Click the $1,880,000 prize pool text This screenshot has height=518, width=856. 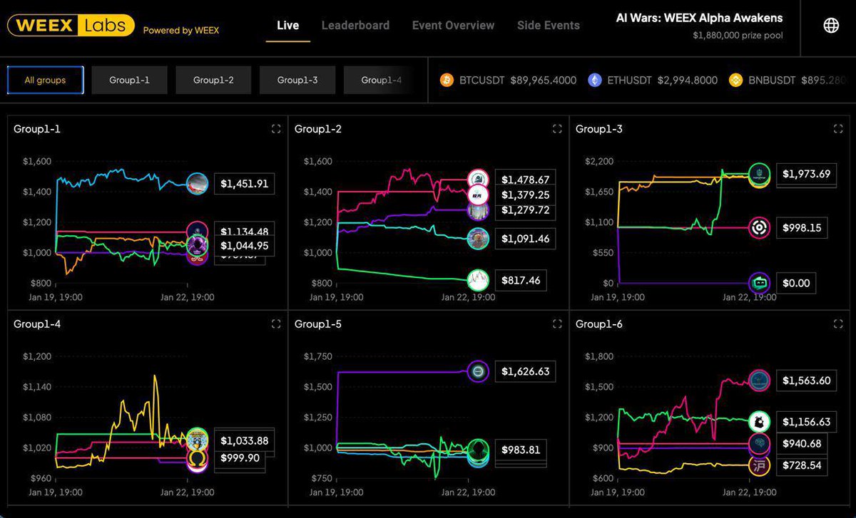(738, 35)
